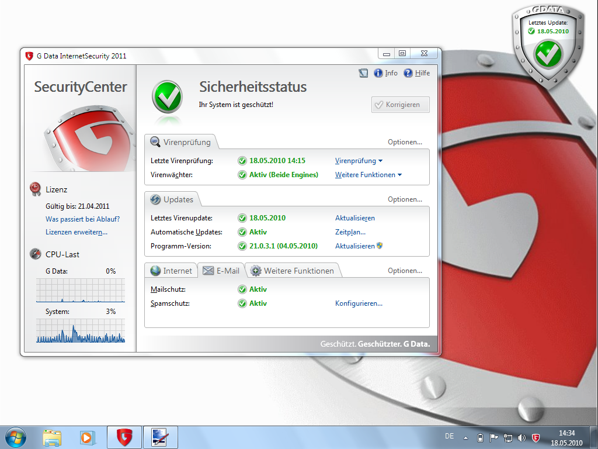598x449 pixels.
Task: Click '18.05.2010 14:15' last scan text
Action: (x=277, y=161)
